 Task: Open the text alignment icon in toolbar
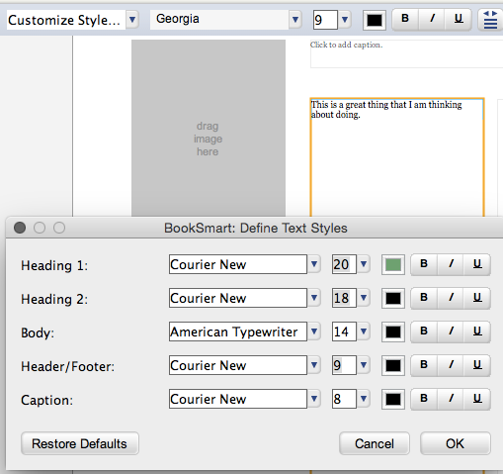click(x=490, y=20)
